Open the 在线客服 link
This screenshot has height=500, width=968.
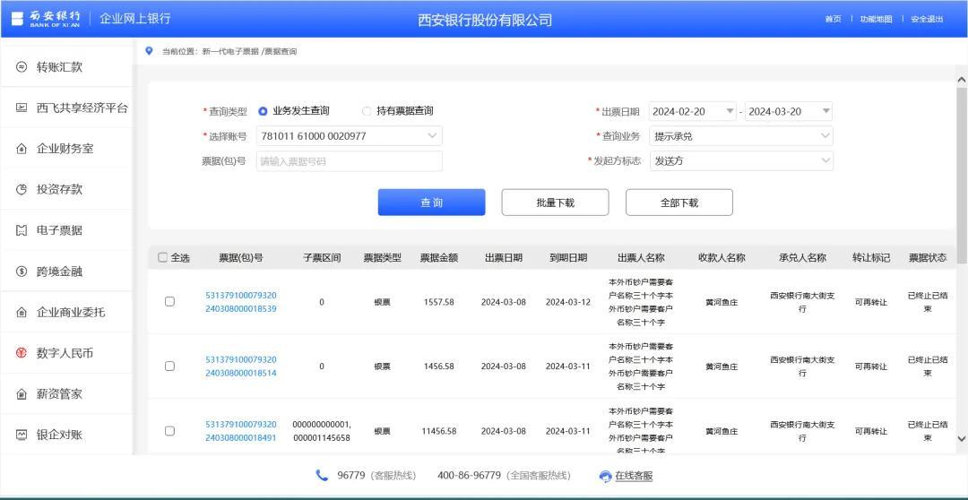click(634, 476)
